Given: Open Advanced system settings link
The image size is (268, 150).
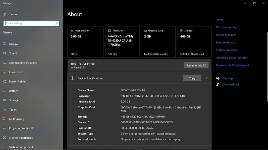Looking at the screenshot, I should pos(232,58).
